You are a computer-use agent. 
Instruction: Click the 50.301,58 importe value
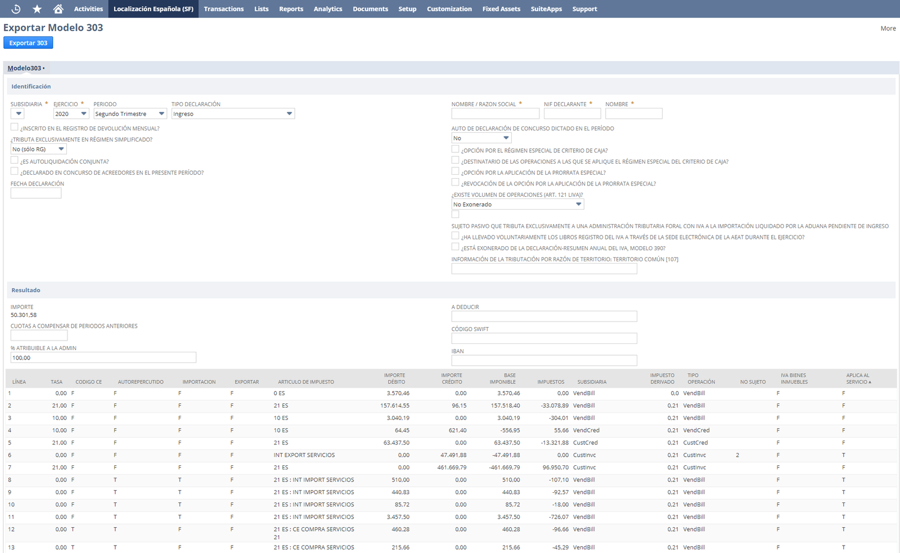pos(24,315)
